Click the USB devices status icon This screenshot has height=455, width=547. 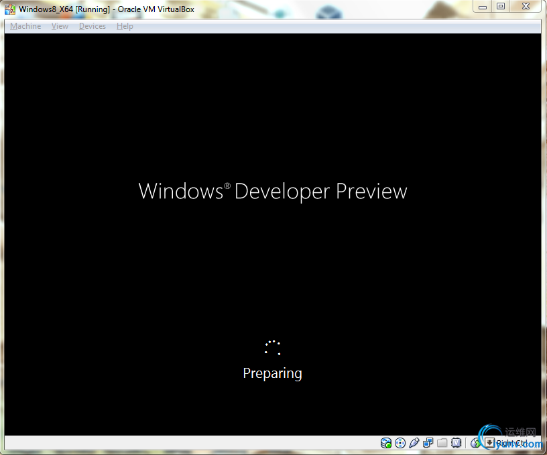[414, 443]
